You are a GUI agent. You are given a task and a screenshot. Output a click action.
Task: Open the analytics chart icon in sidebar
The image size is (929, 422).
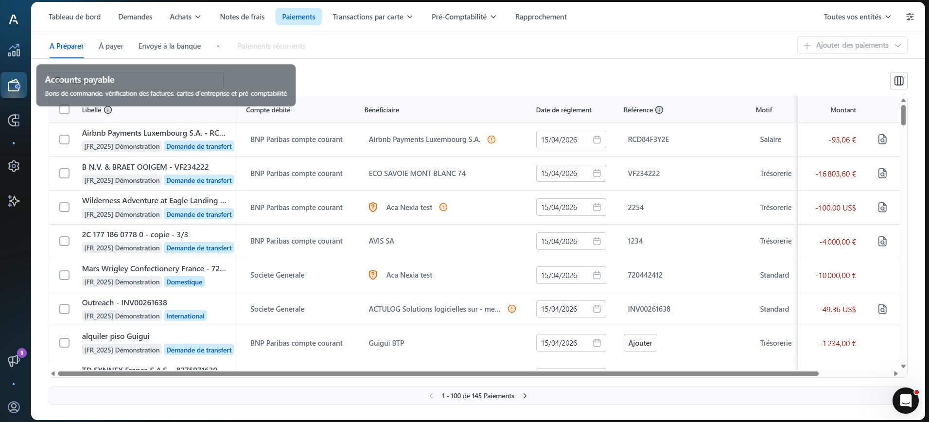click(x=14, y=50)
